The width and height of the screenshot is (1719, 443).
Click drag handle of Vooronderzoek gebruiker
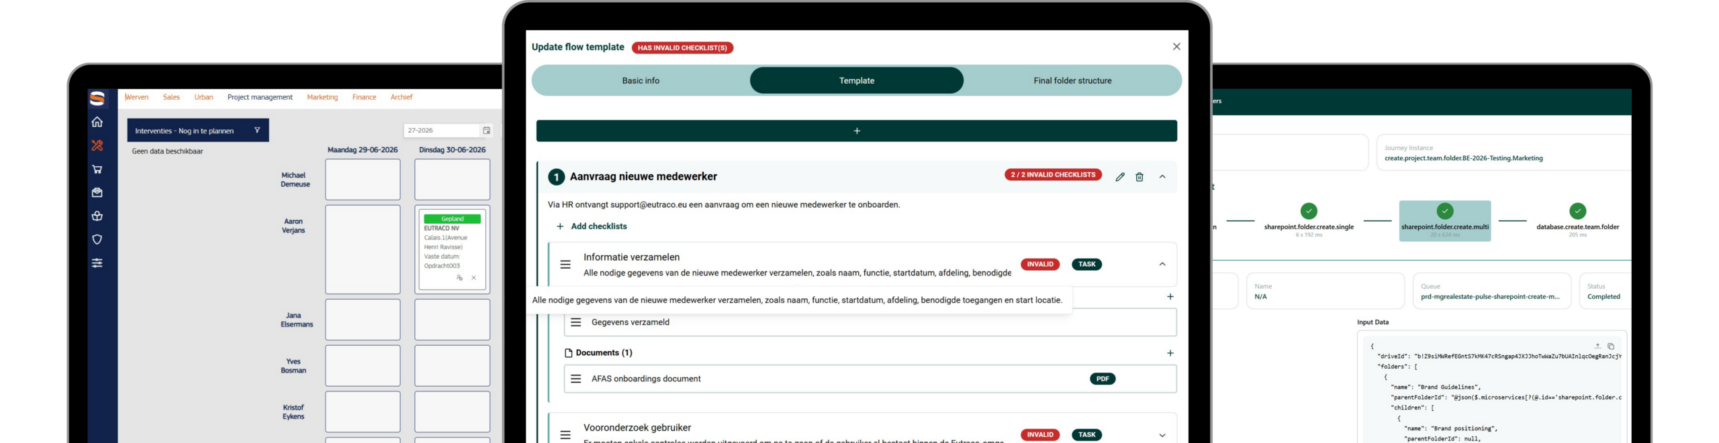coord(565,435)
